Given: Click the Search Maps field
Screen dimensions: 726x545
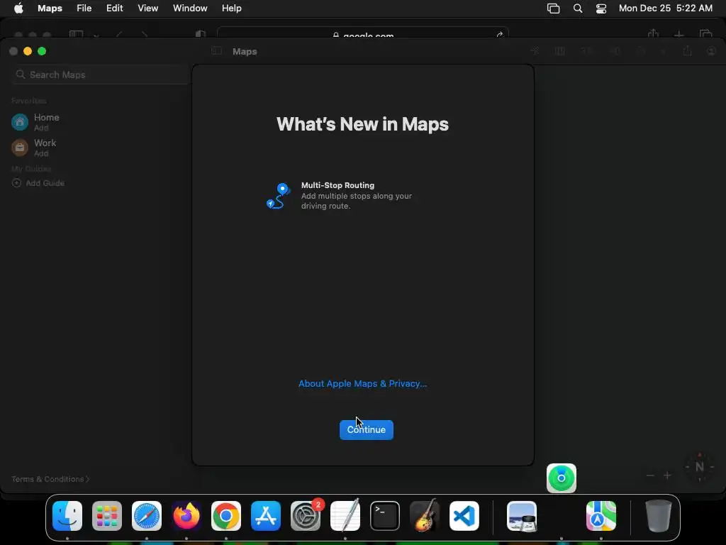Looking at the screenshot, I should coord(99,75).
